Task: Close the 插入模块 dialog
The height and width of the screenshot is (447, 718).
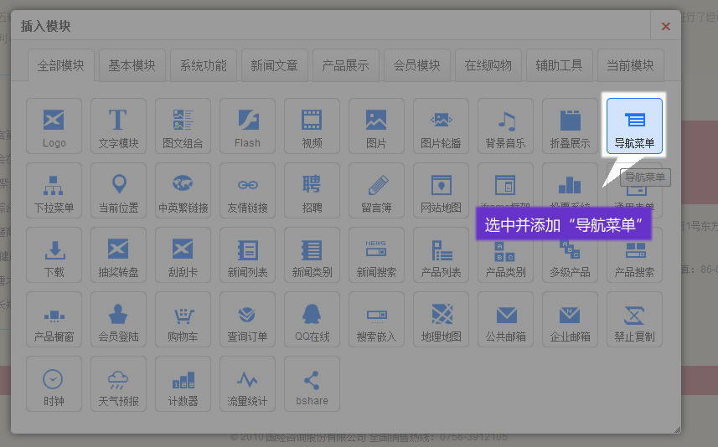Action: point(666,27)
